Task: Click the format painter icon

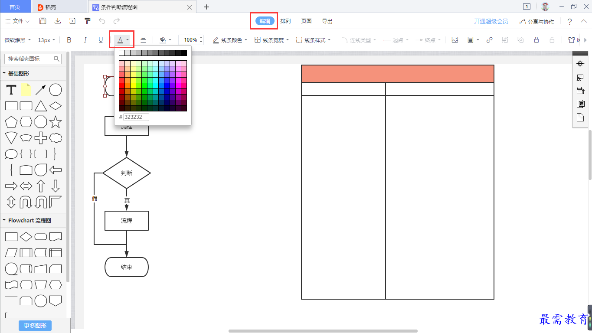Action: coord(87,21)
